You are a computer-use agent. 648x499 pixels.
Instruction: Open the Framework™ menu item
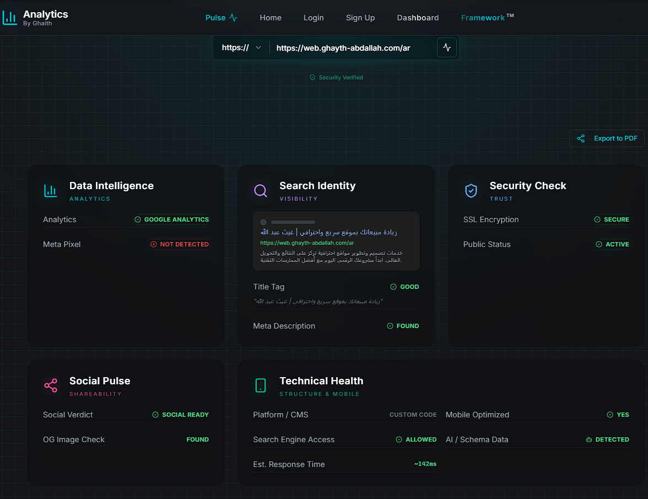pyautogui.click(x=487, y=18)
